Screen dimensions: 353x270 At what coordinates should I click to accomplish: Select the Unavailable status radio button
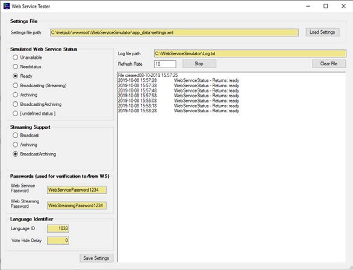point(15,57)
